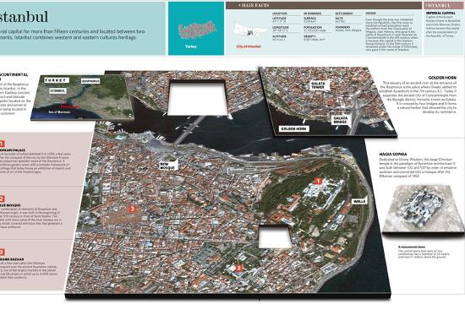465x310 pixels.
Task: Click the red 3 badge beside Grand Bazaar
Action: coord(2,253)
